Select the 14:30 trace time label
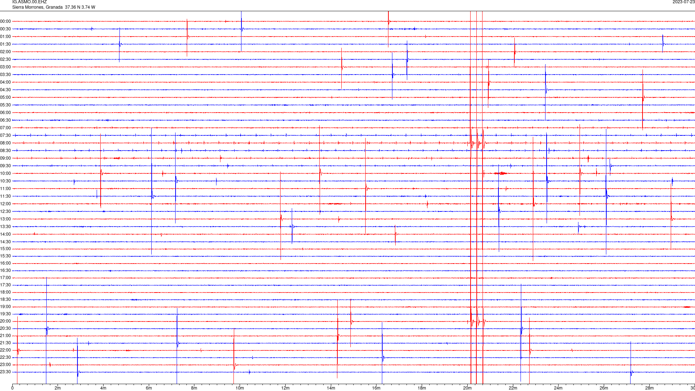The height and width of the screenshot is (391, 695). tap(5, 242)
